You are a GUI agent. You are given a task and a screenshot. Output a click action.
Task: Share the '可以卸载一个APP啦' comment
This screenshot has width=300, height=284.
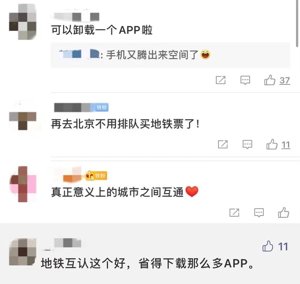221,80
